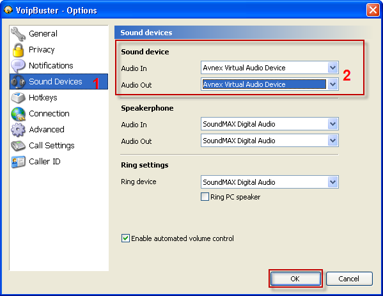Image resolution: width=383 pixels, height=296 pixels.
Task: Expand the Ring device dropdown arrow
Action: pos(332,182)
